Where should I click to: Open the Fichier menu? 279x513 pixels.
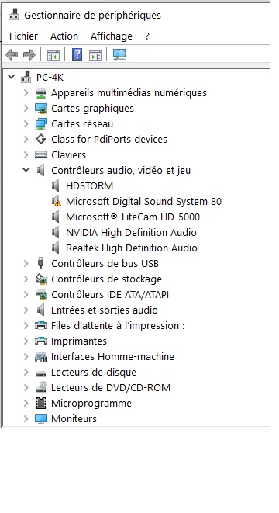click(x=23, y=36)
